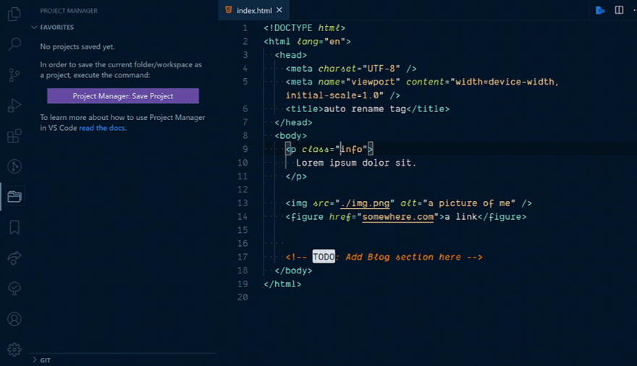The width and height of the screenshot is (637, 366).
Task: Click the closing </body> tag
Action: [293, 271]
